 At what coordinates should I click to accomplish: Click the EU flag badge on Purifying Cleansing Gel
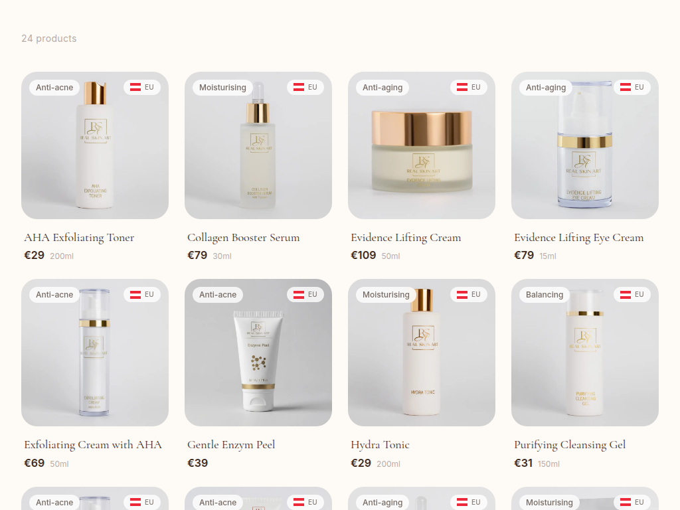(632, 294)
